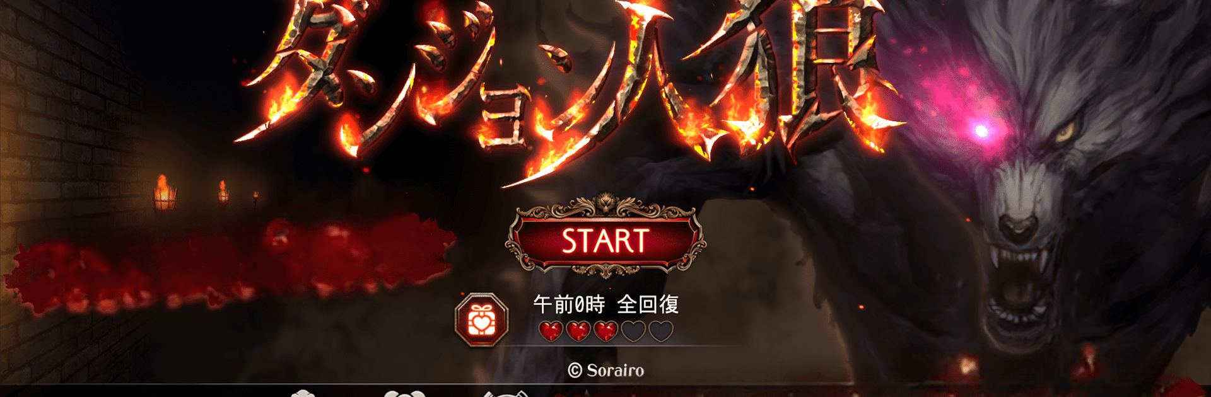
Task: Click the 午前0時 全回復 recovery text
Action: pos(606,304)
